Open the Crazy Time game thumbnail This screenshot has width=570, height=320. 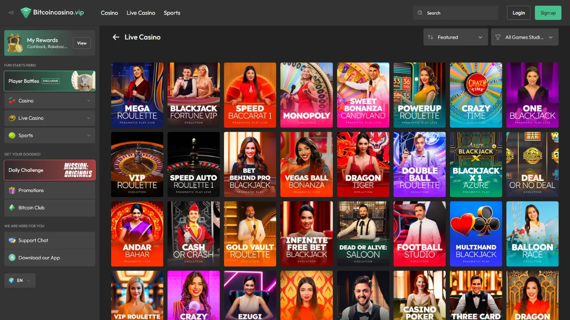(x=476, y=95)
